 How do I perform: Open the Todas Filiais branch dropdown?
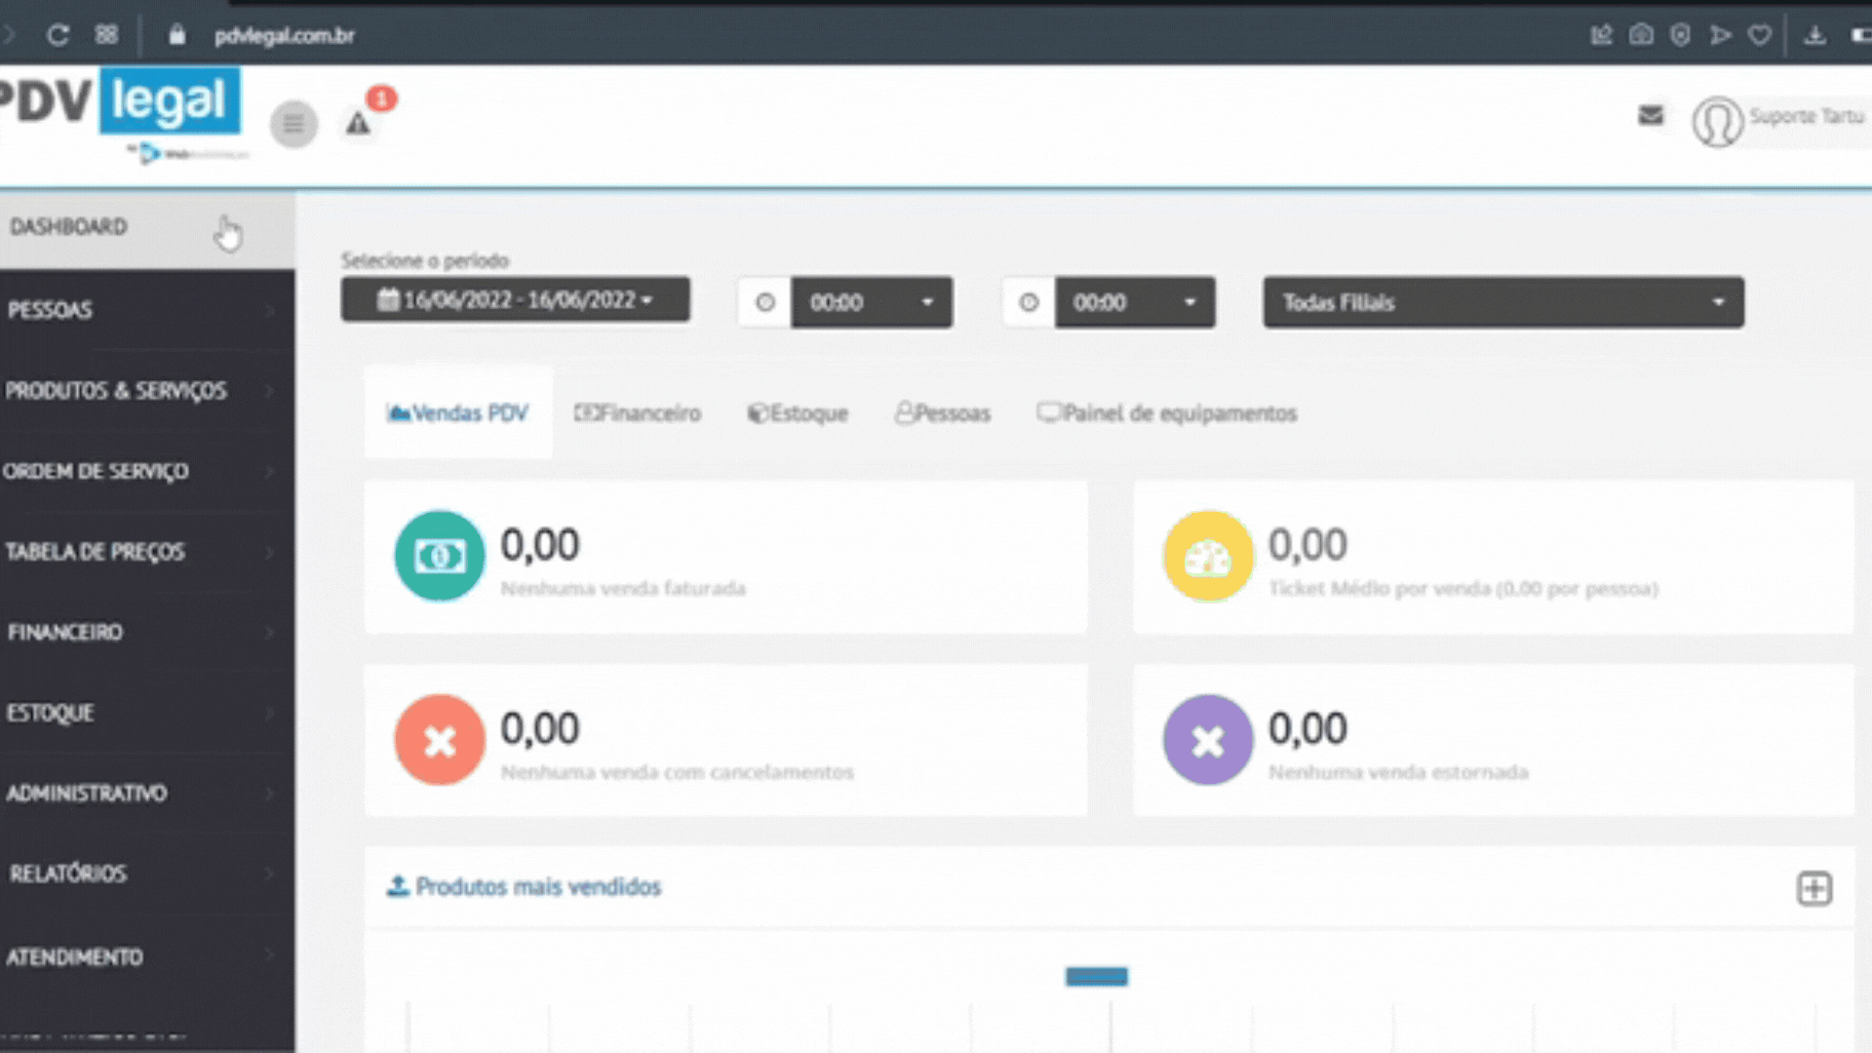[1502, 302]
